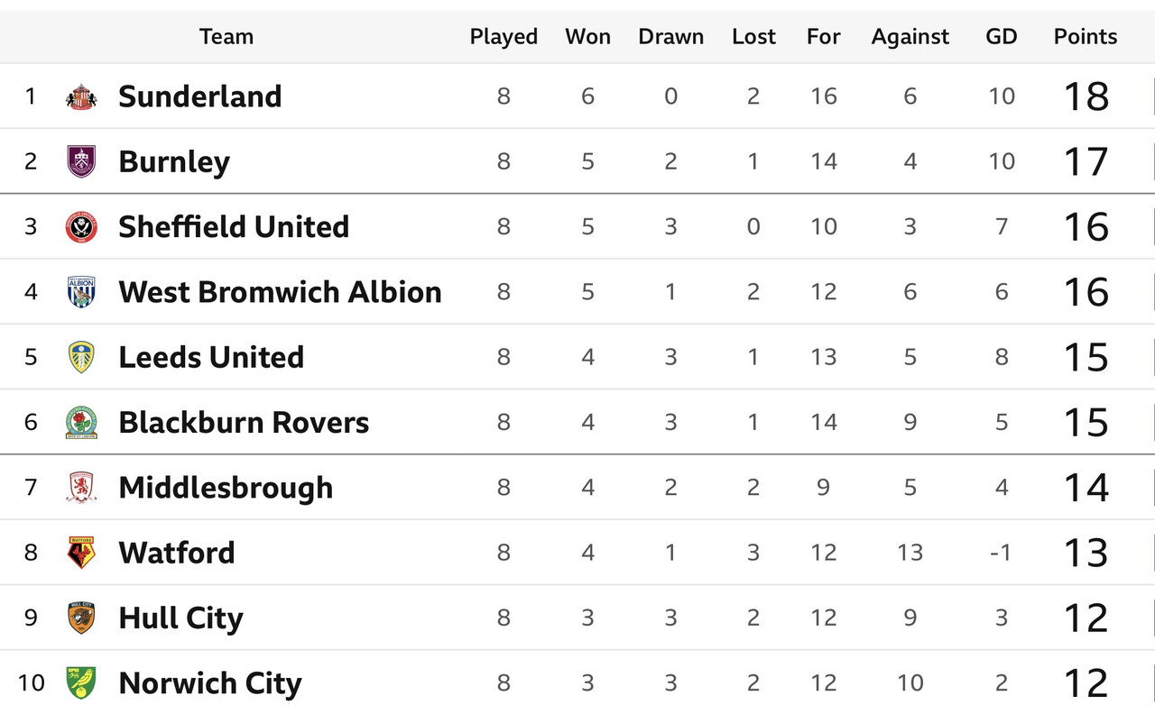The image size is (1155, 714).
Task: Open the West Bromwich Albion team link
Action: coord(280,292)
